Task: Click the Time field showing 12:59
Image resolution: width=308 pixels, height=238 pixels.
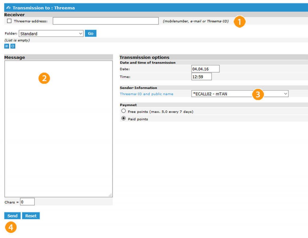Action: point(202,77)
